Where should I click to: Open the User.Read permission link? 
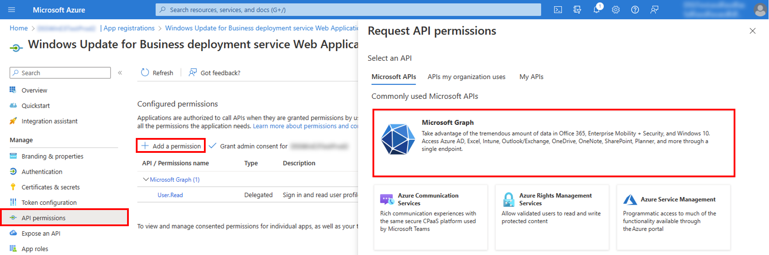pyautogui.click(x=170, y=195)
